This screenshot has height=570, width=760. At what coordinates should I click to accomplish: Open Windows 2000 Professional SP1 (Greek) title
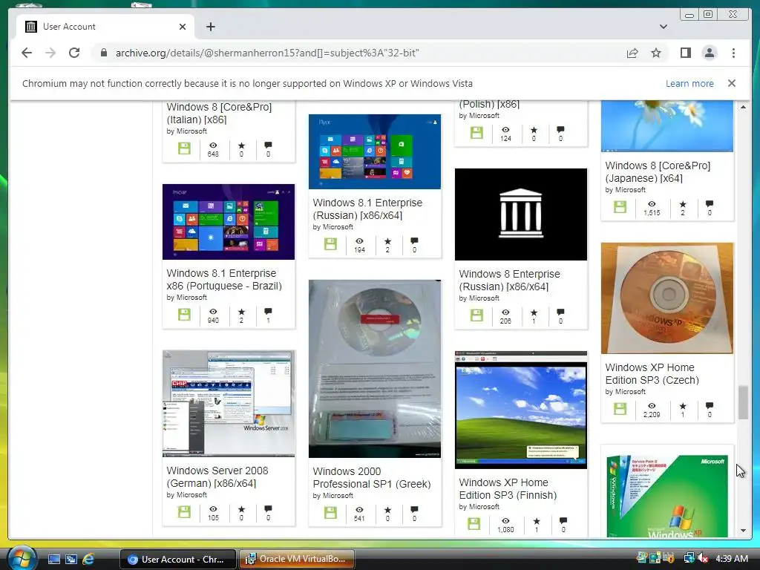pyautogui.click(x=372, y=477)
